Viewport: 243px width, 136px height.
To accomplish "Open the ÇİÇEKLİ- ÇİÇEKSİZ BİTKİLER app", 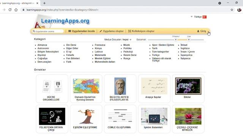I will pos(188,119).
